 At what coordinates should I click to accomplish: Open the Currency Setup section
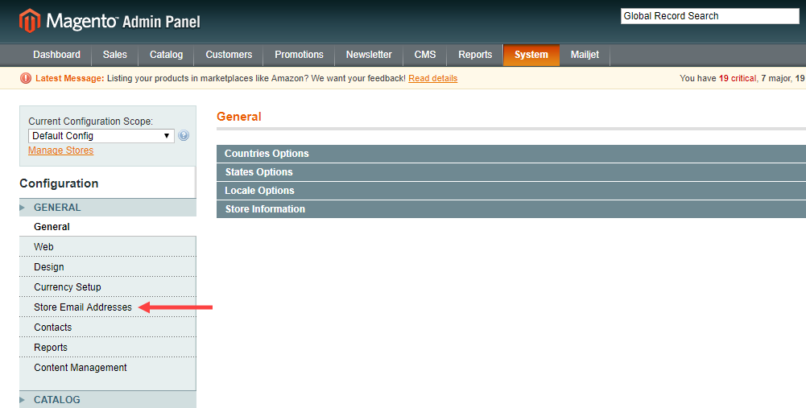pyautogui.click(x=108, y=286)
